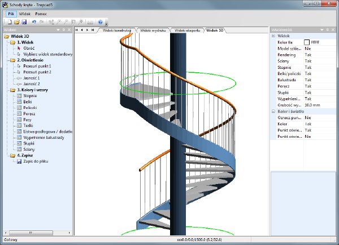The width and height of the screenshot is (339, 245).
Task: Pin the Widoki panel with auto-hide icon
Action: [x=64, y=29]
